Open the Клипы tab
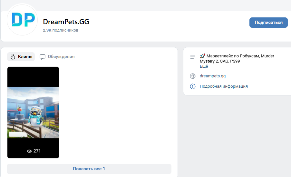This screenshot has width=291, height=177. pyautogui.click(x=21, y=57)
